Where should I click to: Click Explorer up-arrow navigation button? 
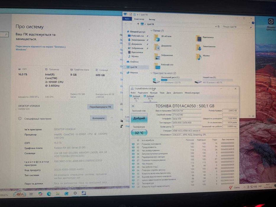point(138,24)
